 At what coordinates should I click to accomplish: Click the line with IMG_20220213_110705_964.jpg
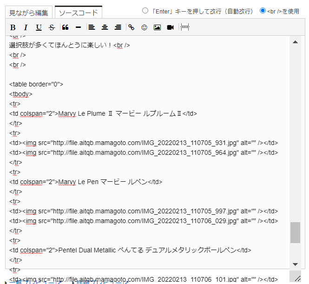(x=144, y=153)
